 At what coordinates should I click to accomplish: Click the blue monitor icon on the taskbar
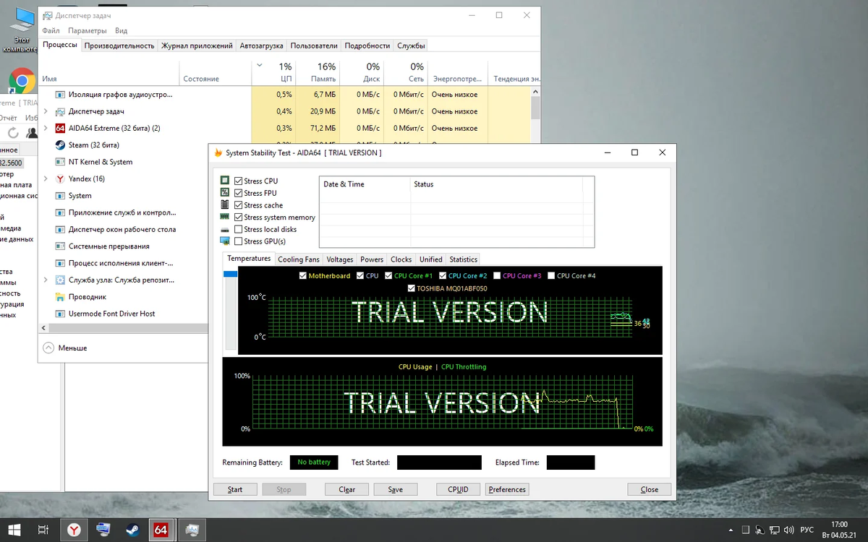pyautogui.click(x=103, y=530)
